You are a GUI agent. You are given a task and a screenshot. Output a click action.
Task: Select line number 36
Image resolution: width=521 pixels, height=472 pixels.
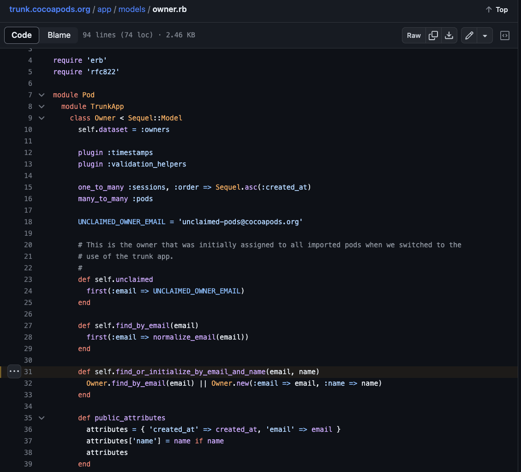pyautogui.click(x=28, y=430)
